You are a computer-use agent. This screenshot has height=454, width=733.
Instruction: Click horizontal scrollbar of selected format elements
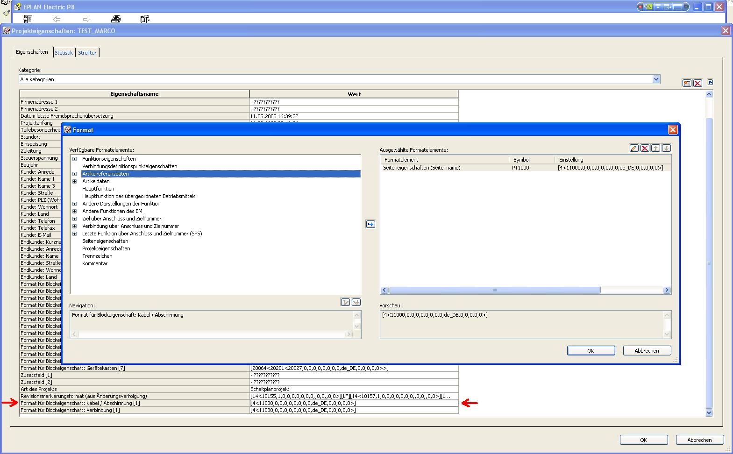494,290
